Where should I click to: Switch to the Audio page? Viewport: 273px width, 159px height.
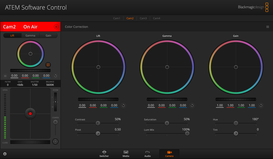point(148,154)
